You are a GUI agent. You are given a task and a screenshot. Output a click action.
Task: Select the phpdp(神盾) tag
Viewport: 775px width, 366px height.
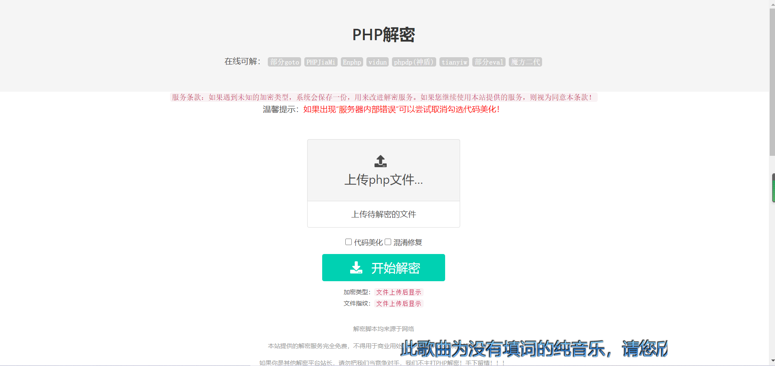coord(413,62)
